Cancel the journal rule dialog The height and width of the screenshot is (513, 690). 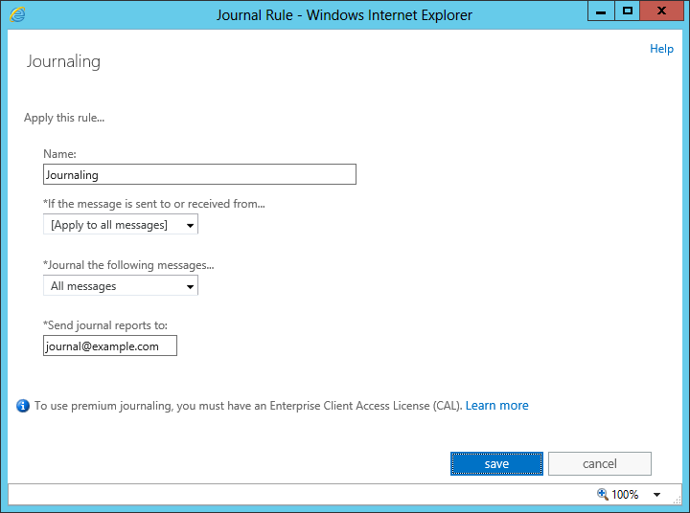coord(599,464)
